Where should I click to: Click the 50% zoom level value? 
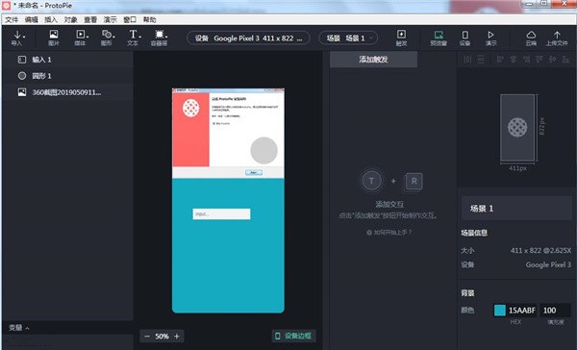click(162, 336)
